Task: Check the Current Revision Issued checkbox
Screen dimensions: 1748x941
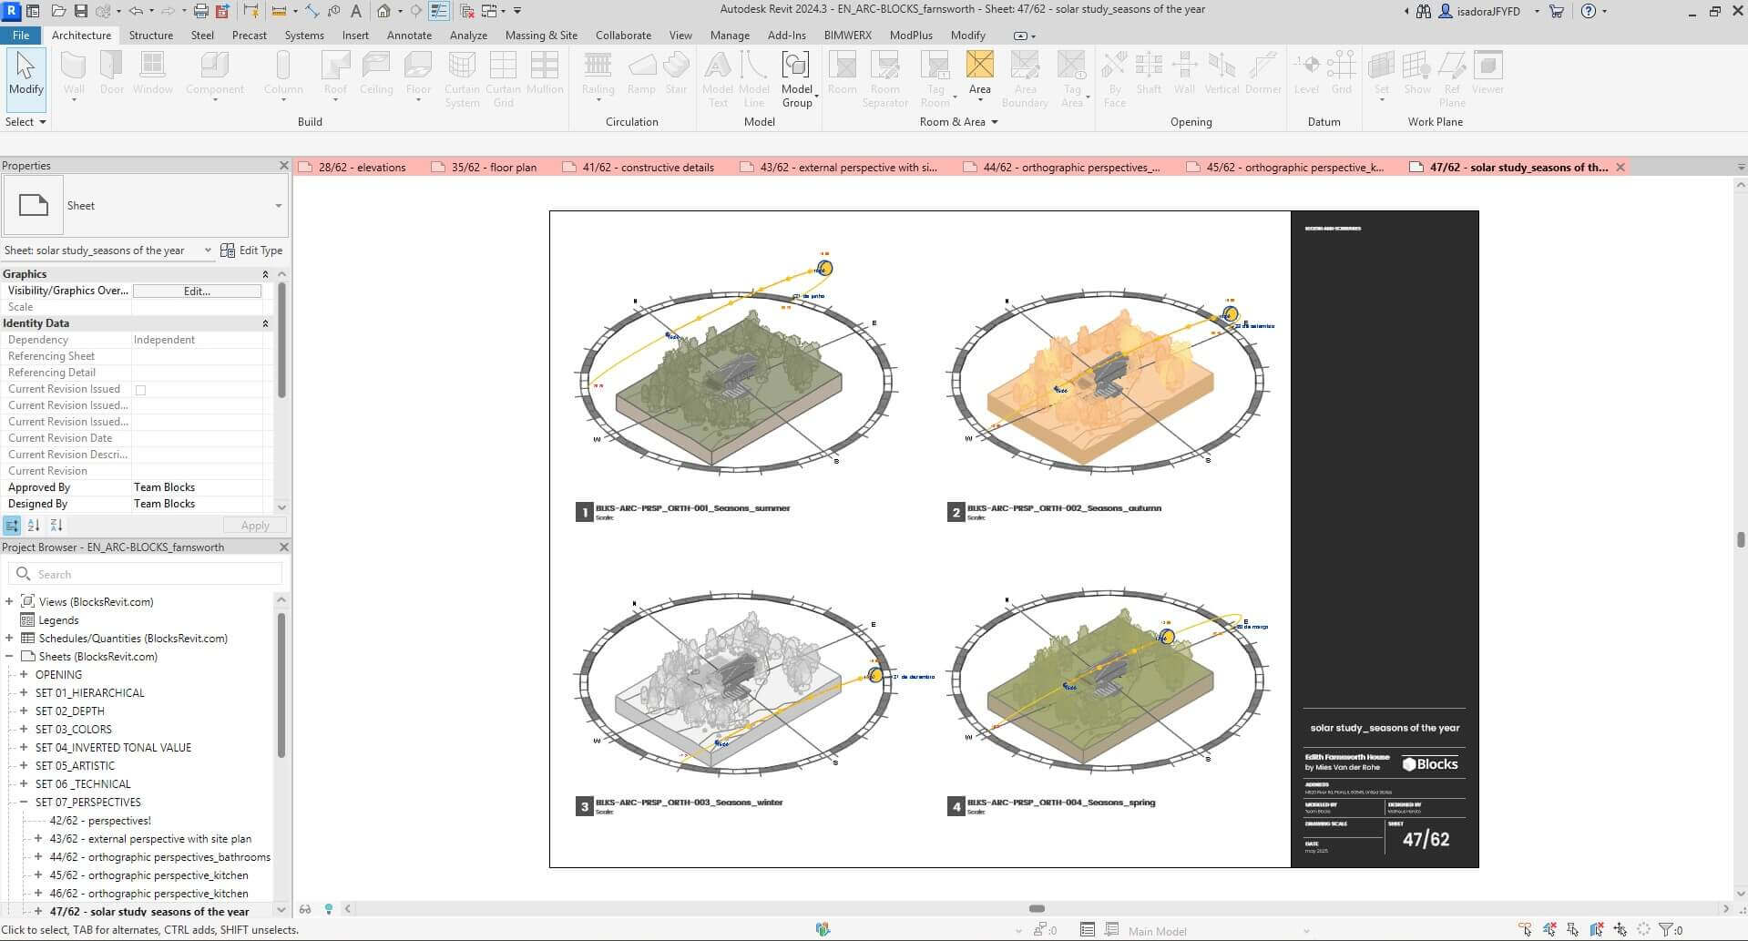Action: [140, 390]
